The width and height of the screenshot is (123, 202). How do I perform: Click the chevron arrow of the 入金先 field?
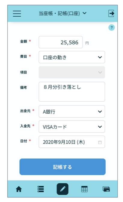pyautogui.click(x=100, y=127)
